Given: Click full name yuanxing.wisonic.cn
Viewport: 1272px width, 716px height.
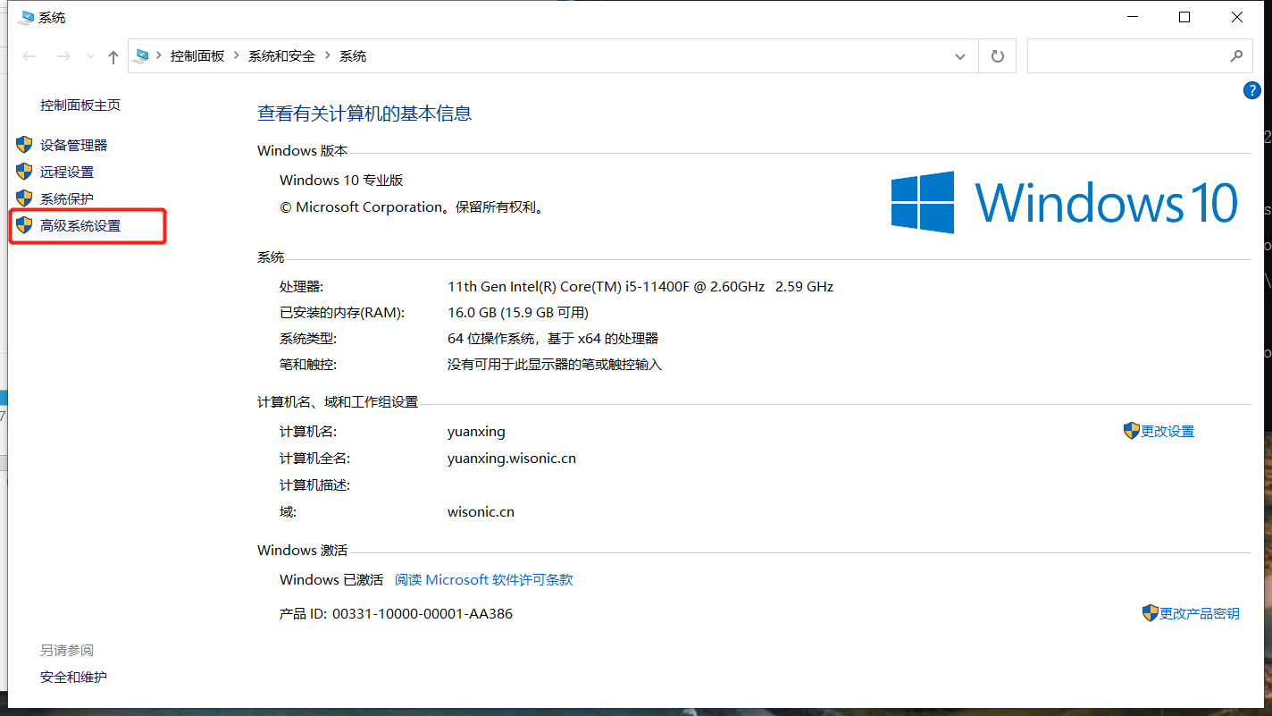Looking at the screenshot, I should pyautogui.click(x=512, y=458).
